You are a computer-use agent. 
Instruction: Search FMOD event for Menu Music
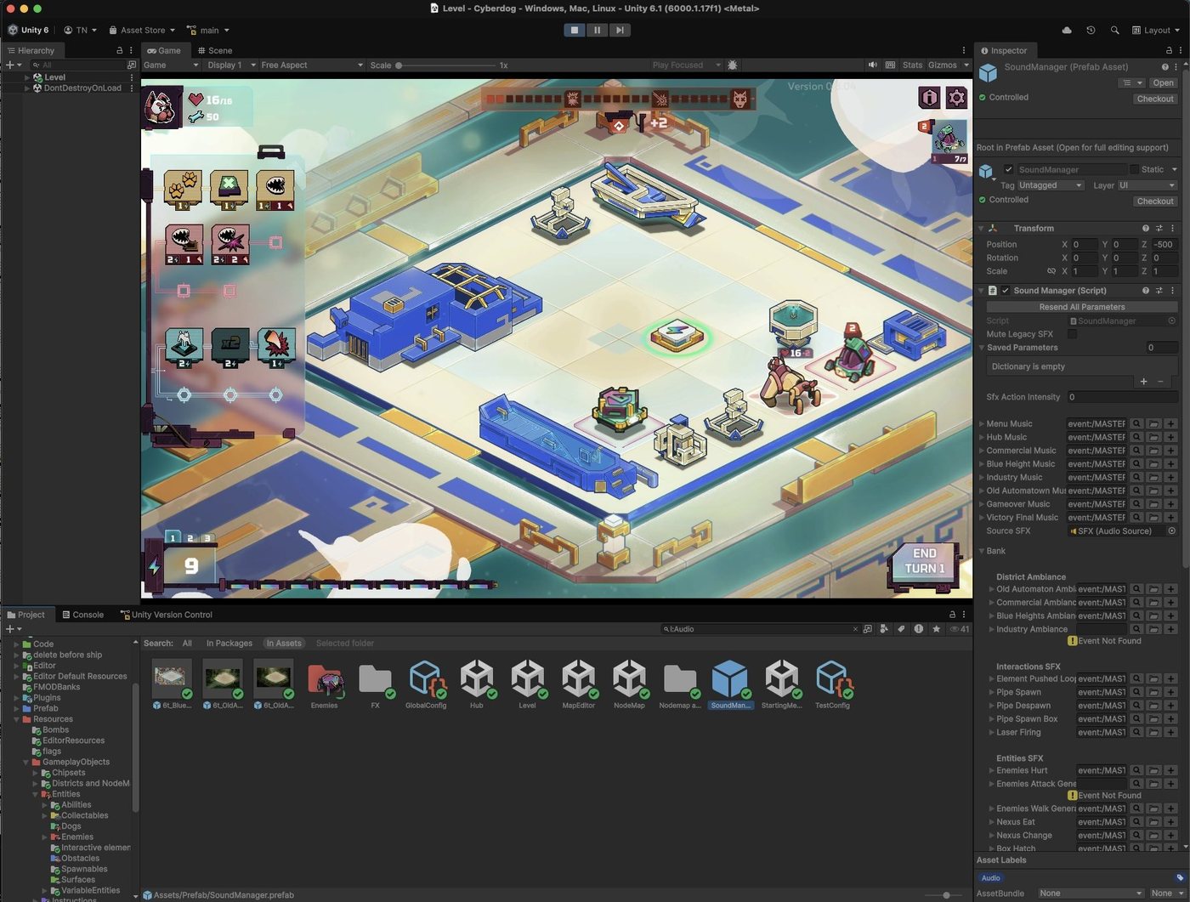click(x=1136, y=423)
